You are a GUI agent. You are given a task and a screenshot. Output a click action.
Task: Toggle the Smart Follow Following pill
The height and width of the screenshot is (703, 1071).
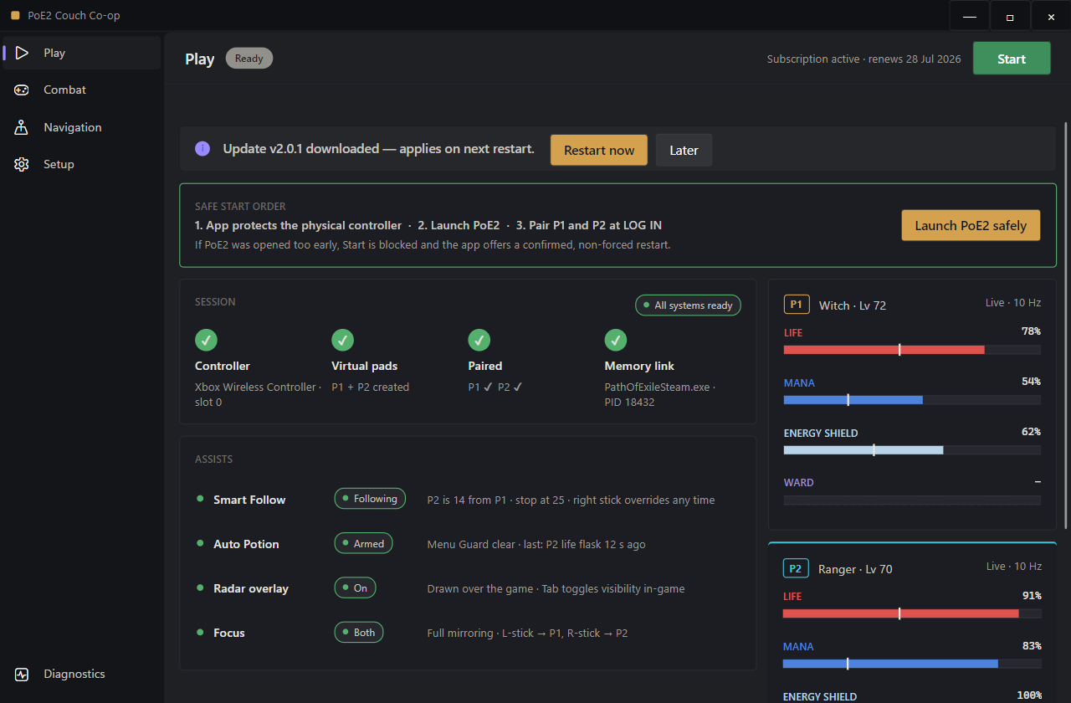pos(370,499)
